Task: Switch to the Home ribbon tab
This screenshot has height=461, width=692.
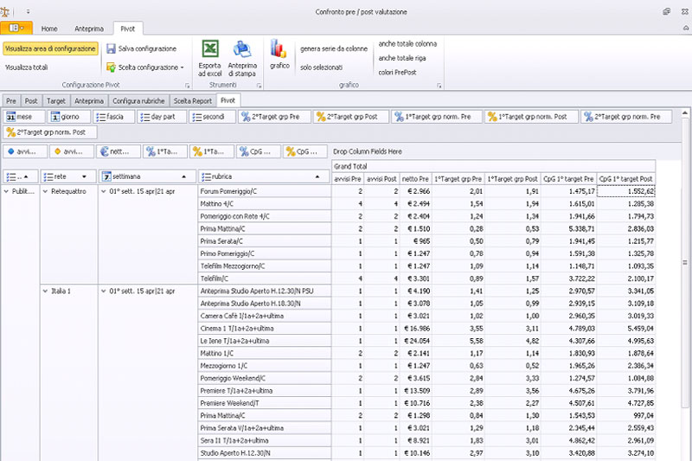Action: click(x=50, y=29)
